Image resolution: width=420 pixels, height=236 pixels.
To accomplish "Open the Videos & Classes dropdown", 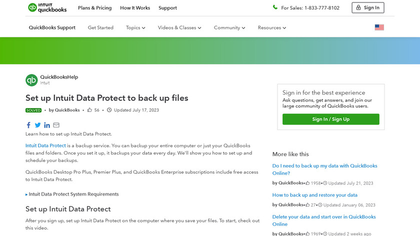I will (179, 27).
